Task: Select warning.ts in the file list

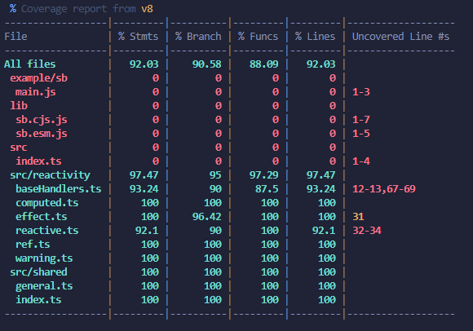Action: coord(44,258)
